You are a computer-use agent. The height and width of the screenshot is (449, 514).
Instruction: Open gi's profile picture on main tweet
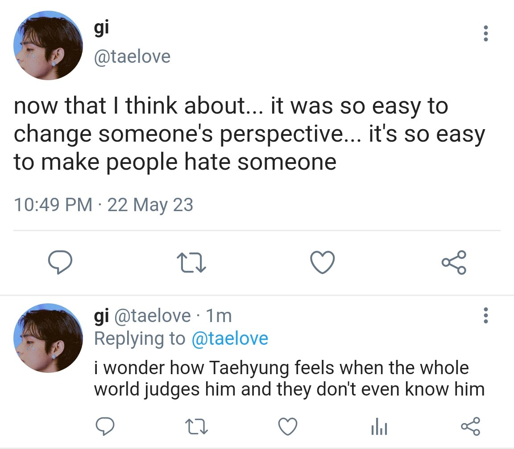(x=48, y=45)
